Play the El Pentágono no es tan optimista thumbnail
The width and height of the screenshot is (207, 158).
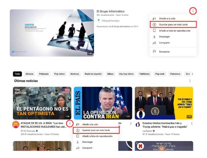point(42,103)
